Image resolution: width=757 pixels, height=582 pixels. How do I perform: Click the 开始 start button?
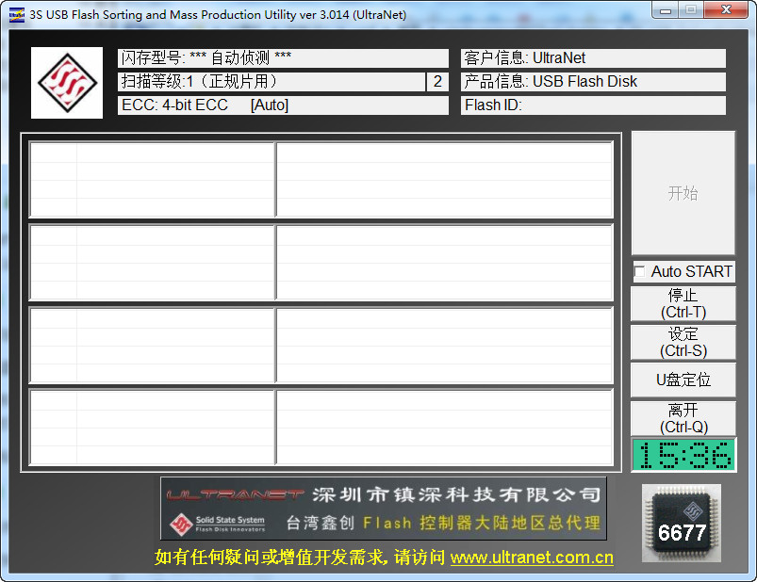click(683, 193)
